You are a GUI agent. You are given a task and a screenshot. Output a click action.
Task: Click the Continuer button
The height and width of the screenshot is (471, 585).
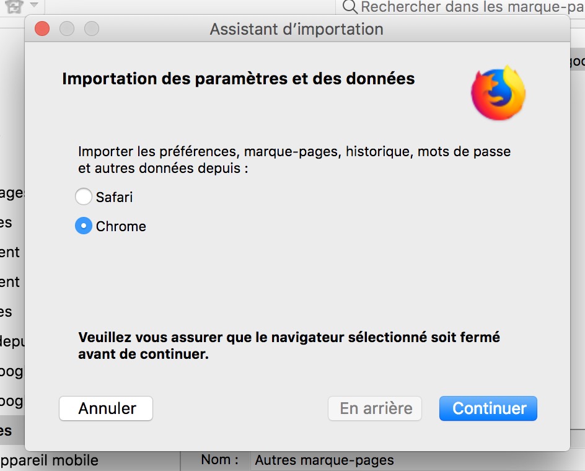488,408
